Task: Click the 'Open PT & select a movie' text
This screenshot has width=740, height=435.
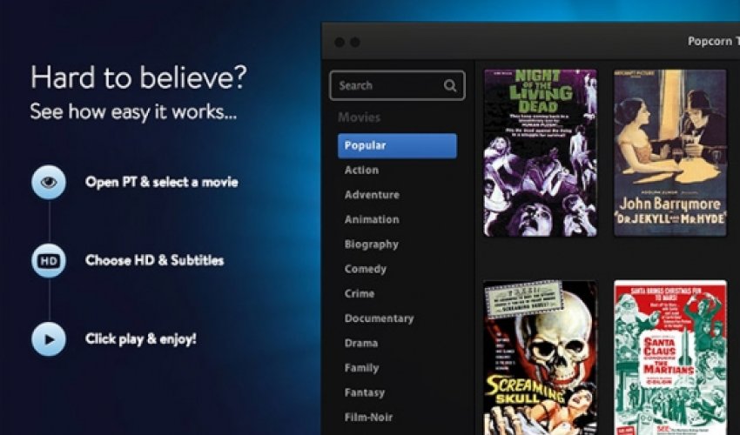Action: [161, 182]
